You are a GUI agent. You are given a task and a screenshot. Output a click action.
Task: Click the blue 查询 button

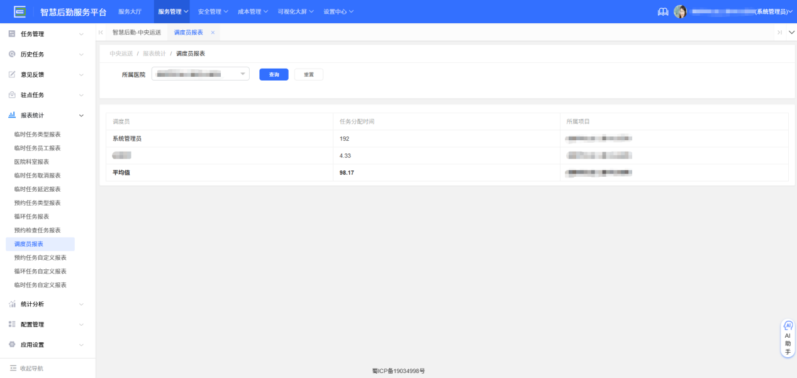[x=274, y=74]
